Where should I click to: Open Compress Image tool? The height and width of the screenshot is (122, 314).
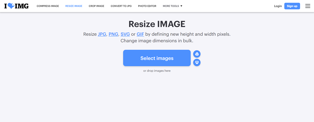48,6
